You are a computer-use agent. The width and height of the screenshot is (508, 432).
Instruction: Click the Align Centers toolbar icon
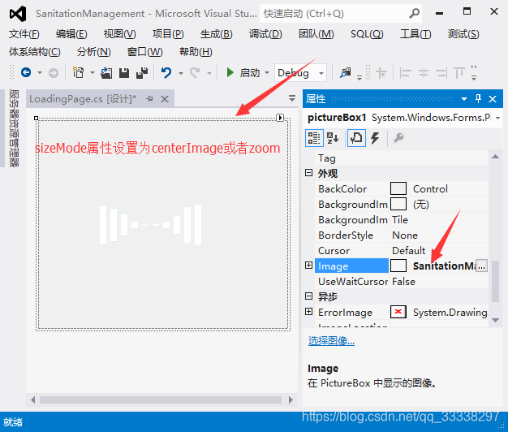(424, 73)
